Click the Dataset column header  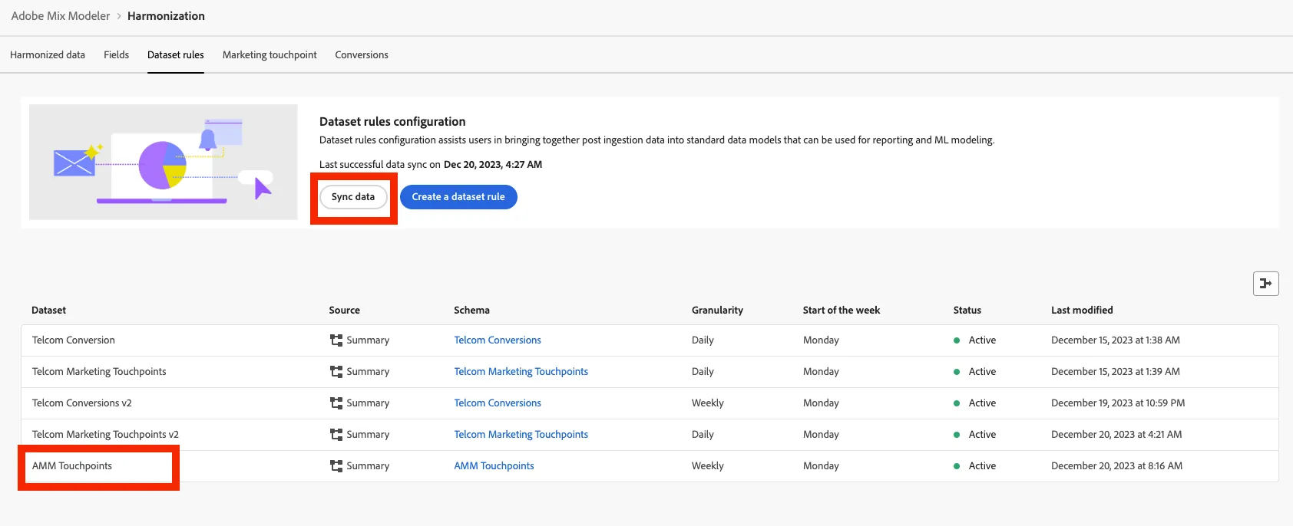[49, 311]
